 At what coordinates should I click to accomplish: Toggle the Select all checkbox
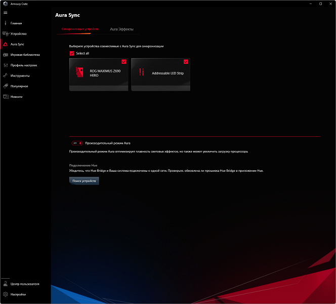72,53
